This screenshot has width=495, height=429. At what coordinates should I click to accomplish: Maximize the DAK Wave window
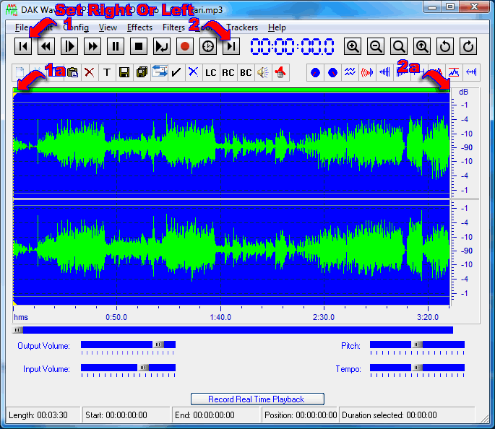pos(450,6)
